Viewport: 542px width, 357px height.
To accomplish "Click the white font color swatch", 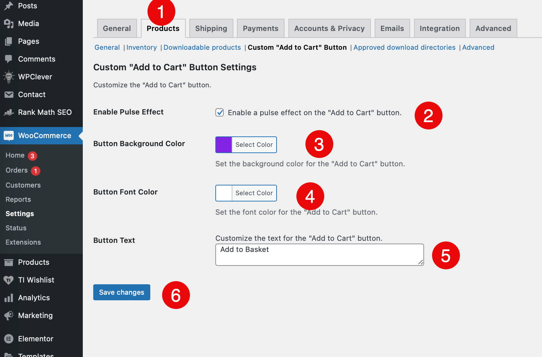I will click(224, 193).
